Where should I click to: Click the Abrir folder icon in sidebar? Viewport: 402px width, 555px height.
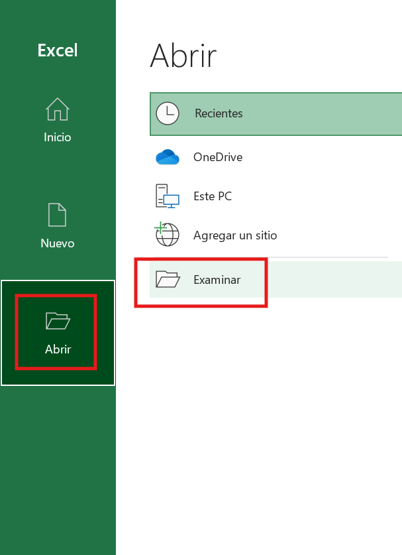click(x=58, y=321)
